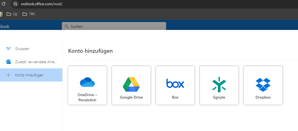Select Konto hinzufügen in the sidebar

[31, 75]
